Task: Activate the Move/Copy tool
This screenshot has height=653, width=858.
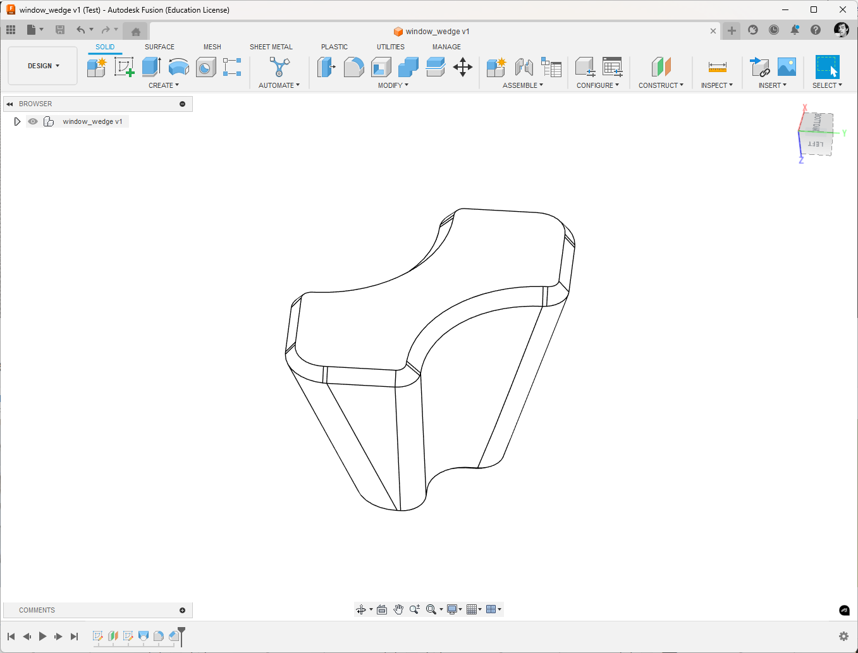Action: click(x=463, y=67)
